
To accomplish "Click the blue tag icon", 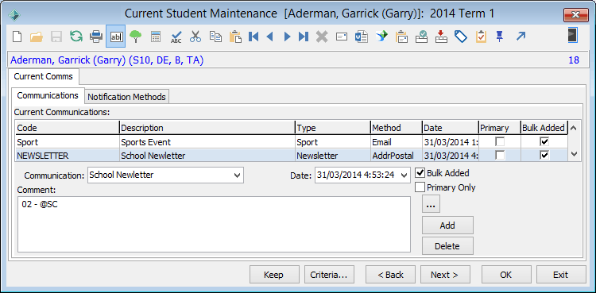I will click(460, 37).
